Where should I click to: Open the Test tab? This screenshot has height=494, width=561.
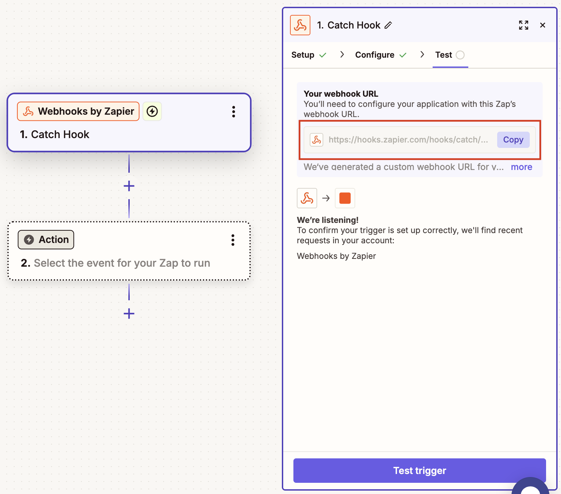pyautogui.click(x=444, y=55)
